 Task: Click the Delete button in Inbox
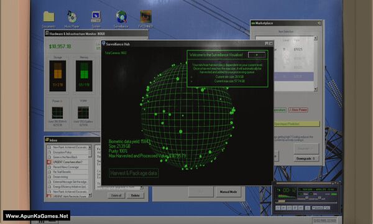pyautogui.click(x=135, y=195)
